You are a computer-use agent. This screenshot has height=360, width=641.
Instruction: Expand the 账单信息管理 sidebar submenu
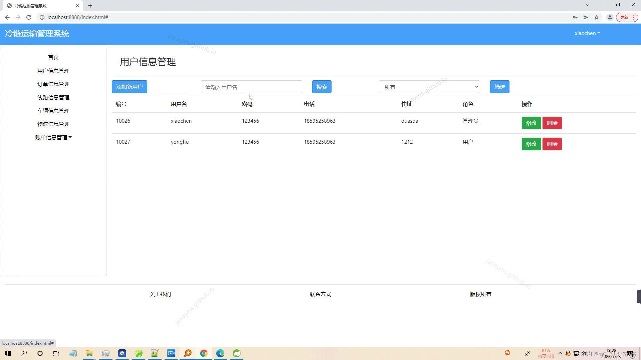[53, 137]
